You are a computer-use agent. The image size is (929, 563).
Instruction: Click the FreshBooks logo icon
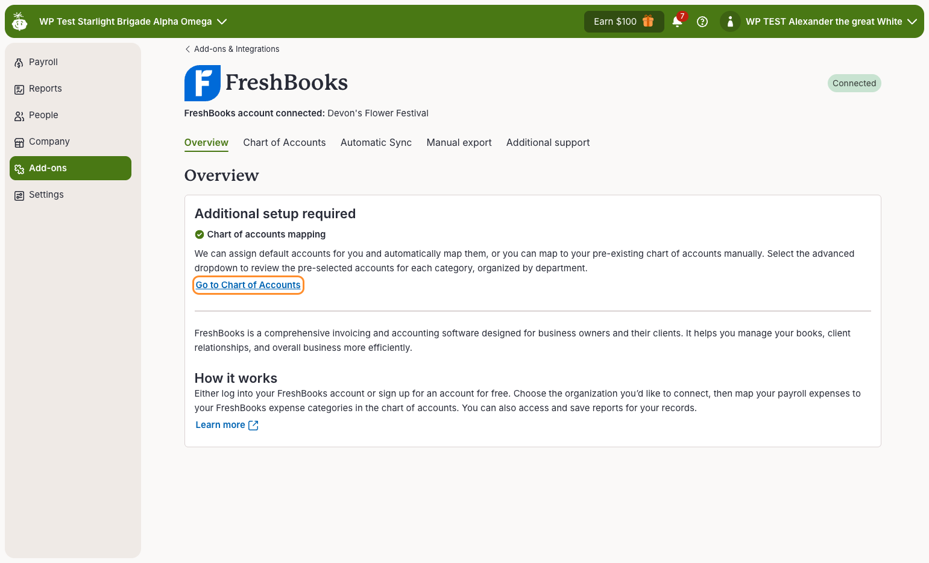203,83
